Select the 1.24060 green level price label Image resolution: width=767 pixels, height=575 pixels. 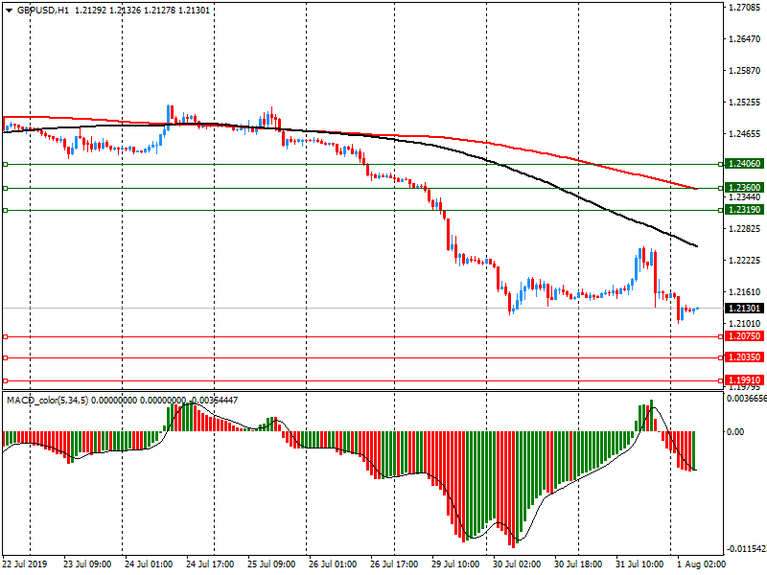tap(744, 164)
